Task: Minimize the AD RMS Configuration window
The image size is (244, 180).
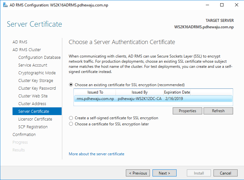Action: tap(207, 5)
